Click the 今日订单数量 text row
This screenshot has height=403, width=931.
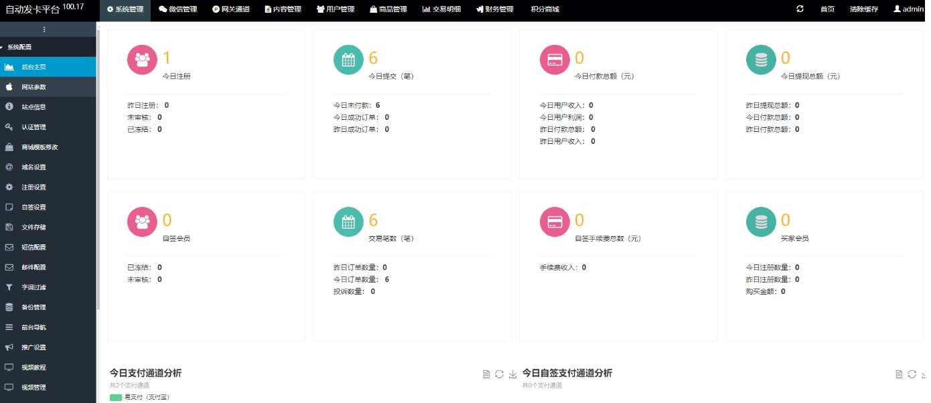pyautogui.click(x=361, y=279)
